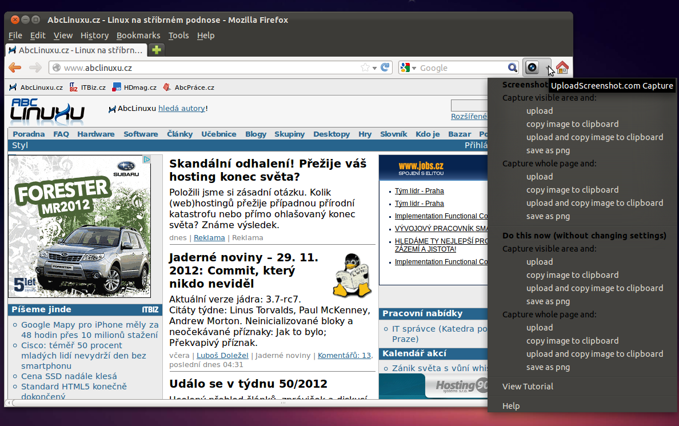Click the penguin reading newspaper image

pyautogui.click(x=352, y=276)
